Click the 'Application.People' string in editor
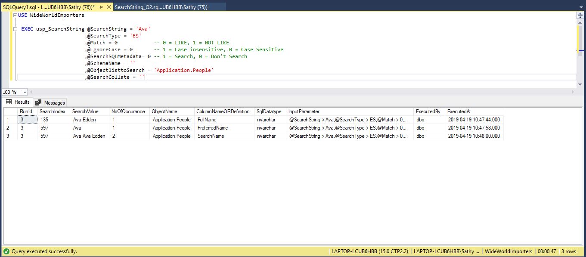Screen dimensions: 586x257 tap(183, 70)
